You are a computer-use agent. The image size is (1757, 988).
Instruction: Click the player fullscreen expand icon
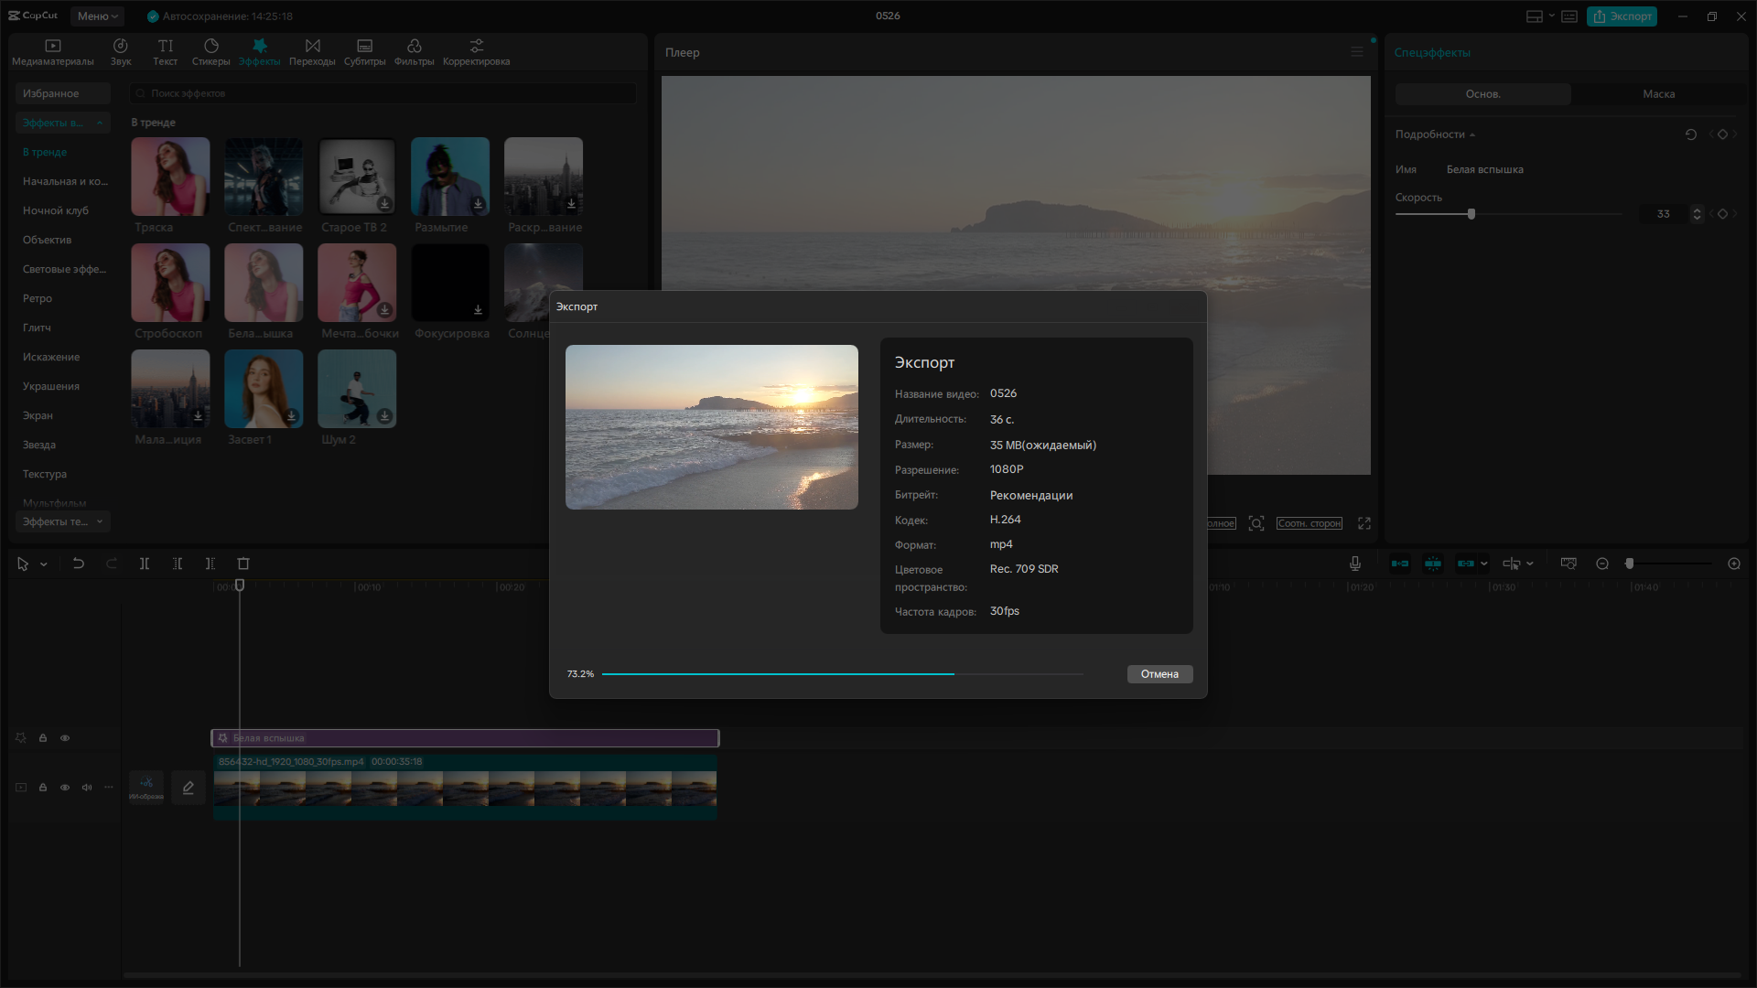tap(1364, 523)
